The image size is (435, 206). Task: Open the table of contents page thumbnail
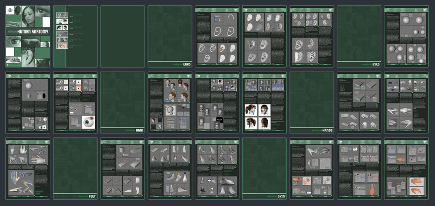point(75,36)
